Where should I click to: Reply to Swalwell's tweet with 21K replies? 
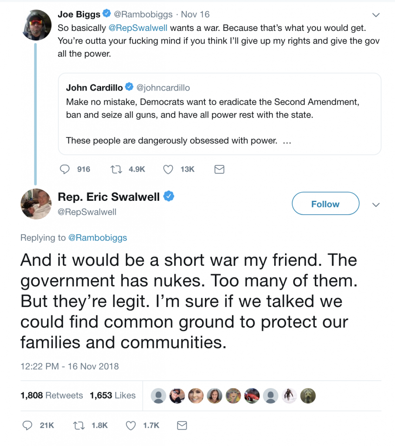click(x=27, y=426)
